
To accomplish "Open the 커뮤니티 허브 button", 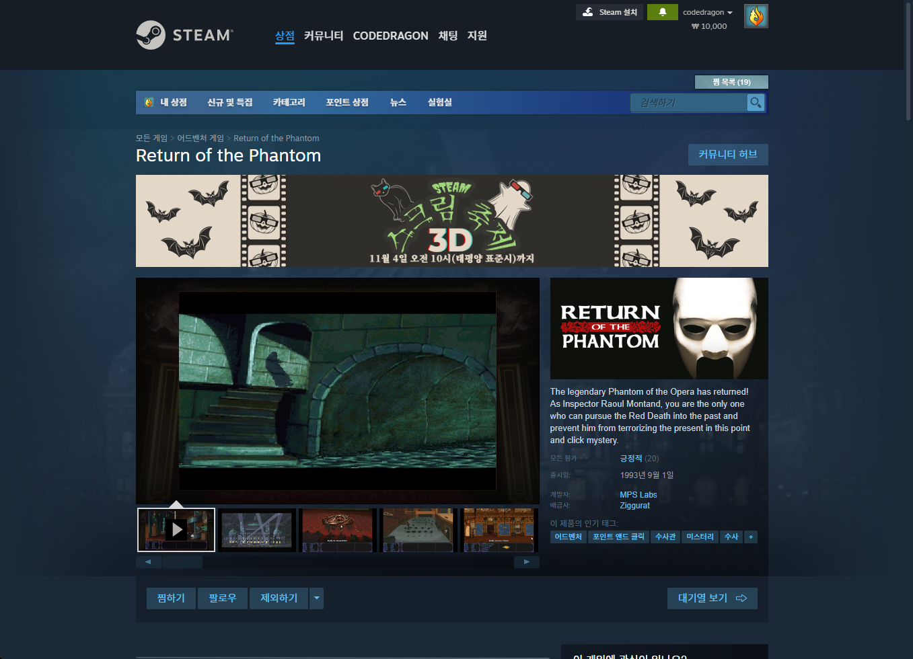I will point(728,155).
